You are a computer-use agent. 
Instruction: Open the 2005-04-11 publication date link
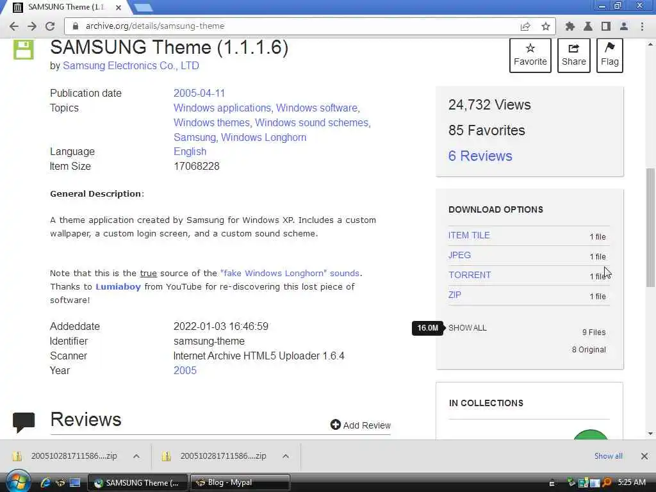[199, 93]
